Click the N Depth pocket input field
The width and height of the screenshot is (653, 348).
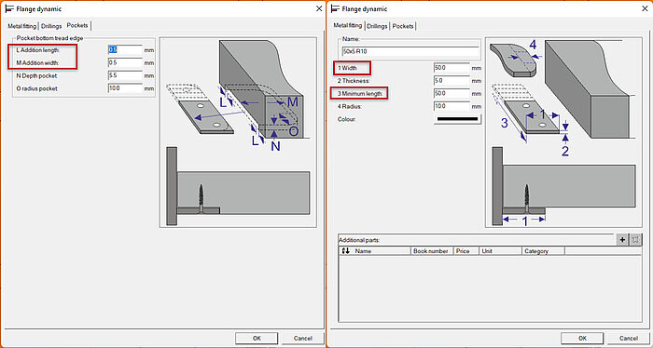[125, 75]
